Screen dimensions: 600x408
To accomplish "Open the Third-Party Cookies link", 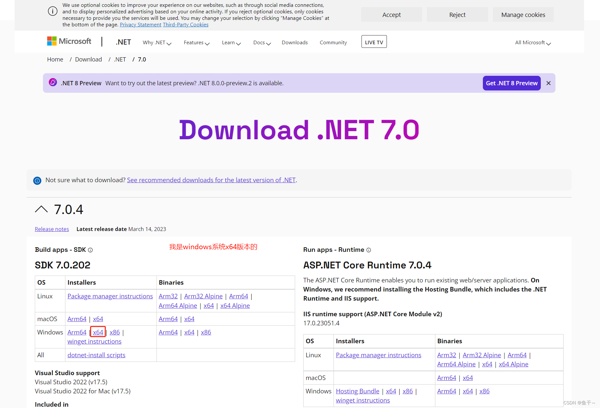I will [x=185, y=25].
